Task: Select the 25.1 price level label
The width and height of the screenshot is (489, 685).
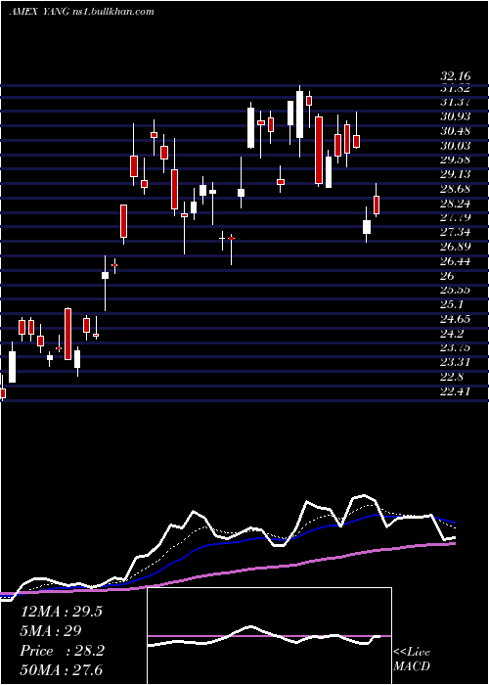Action: 452,304
